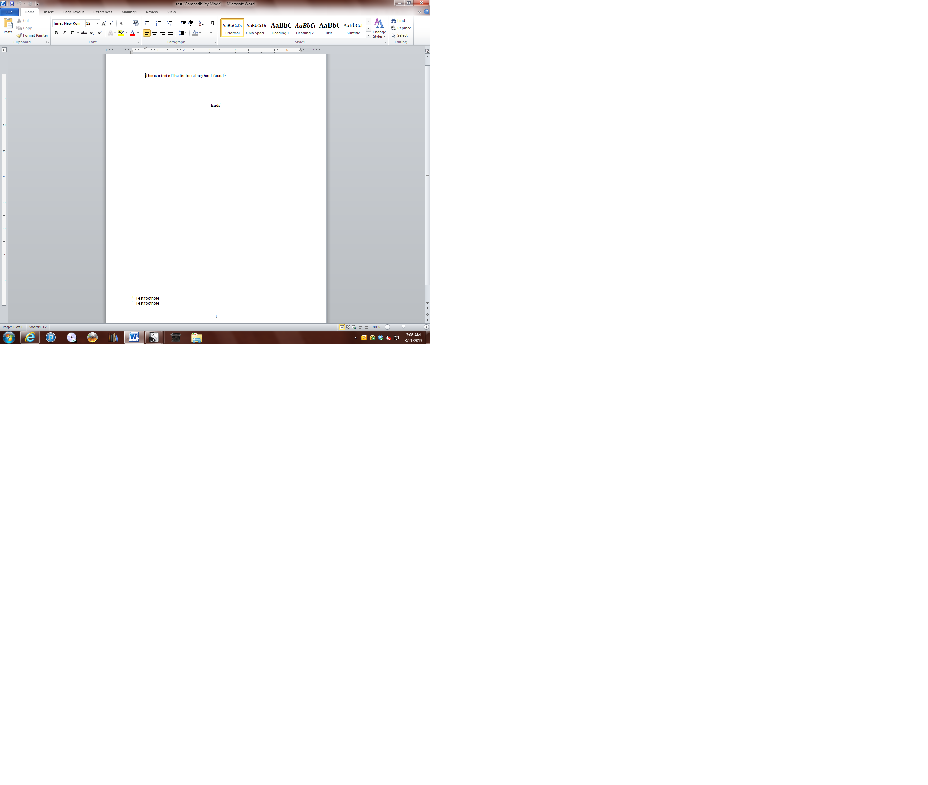The width and height of the screenshot is (928, 785).
Task: Click the Format Painter button
Action: point(33,35)
